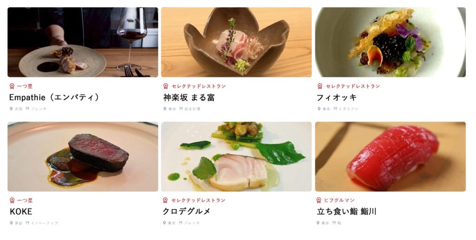Click the cutlery icon under 神楽坂 まる富
Screen dimensions: 476x240
[181, 109]
